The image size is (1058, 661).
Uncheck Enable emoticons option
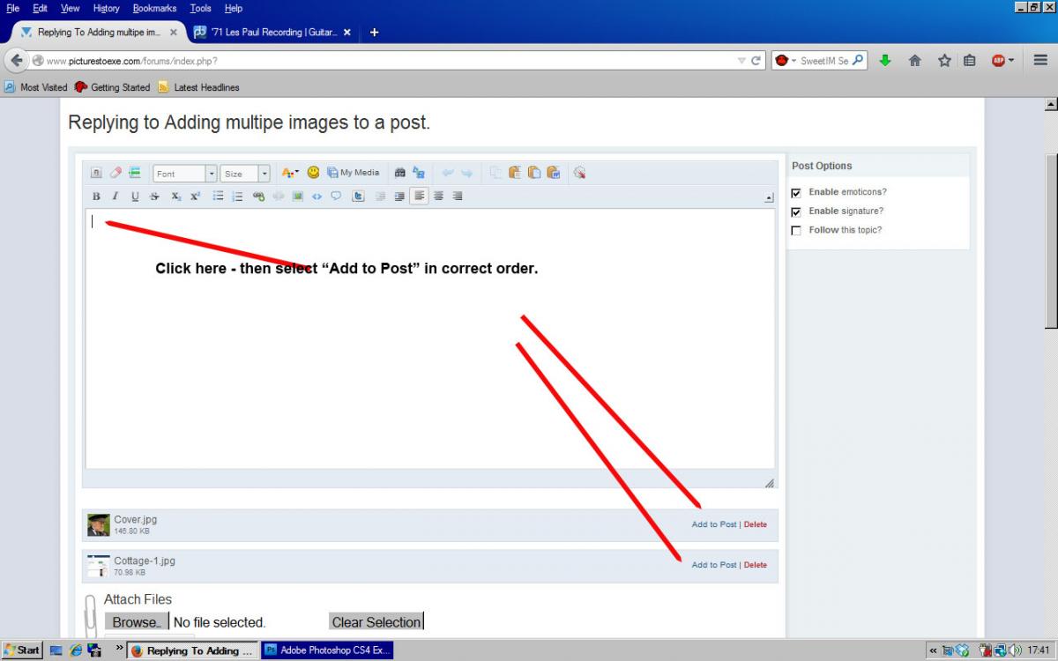pyautogui.click(x=796, y=192)
